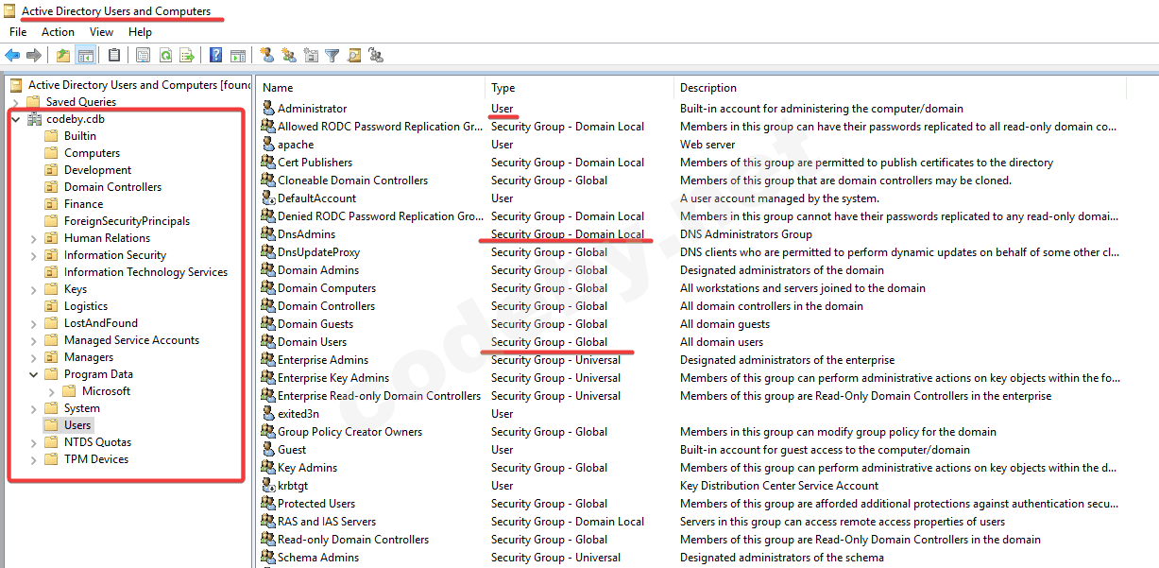Image resolution: width=1159 pixels, height=568 pixels.
Task: Select the Group Policy Creator Owners row
Action: coord(692,432)
